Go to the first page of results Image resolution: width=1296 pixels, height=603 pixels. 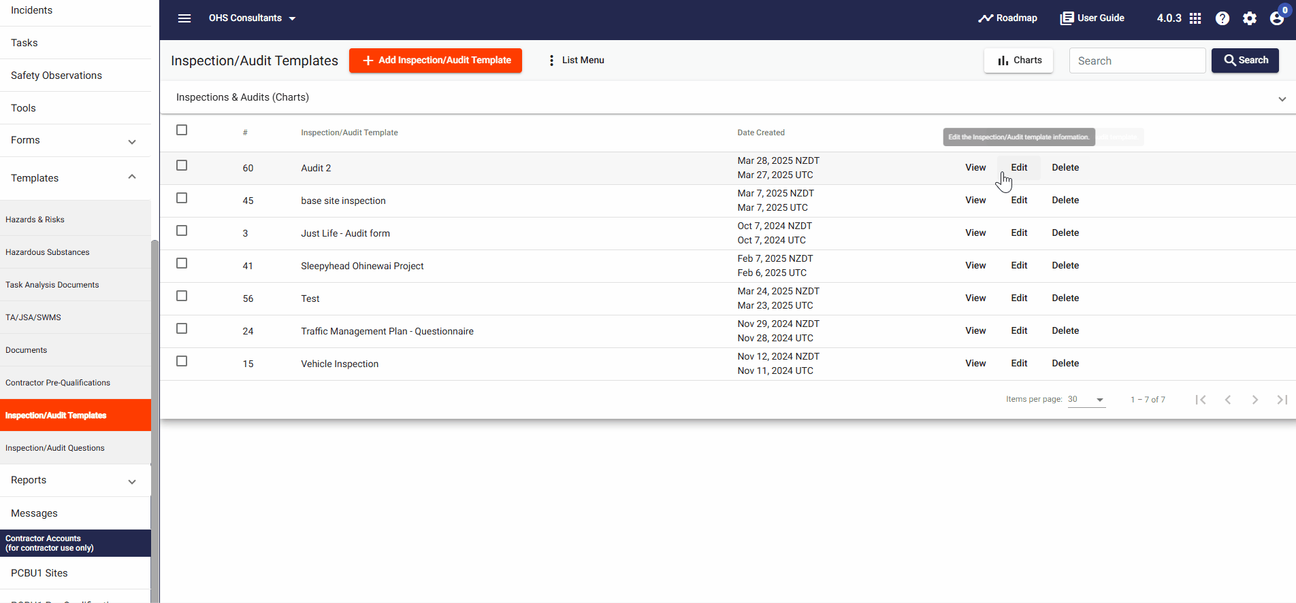(x=1201, y=400)
